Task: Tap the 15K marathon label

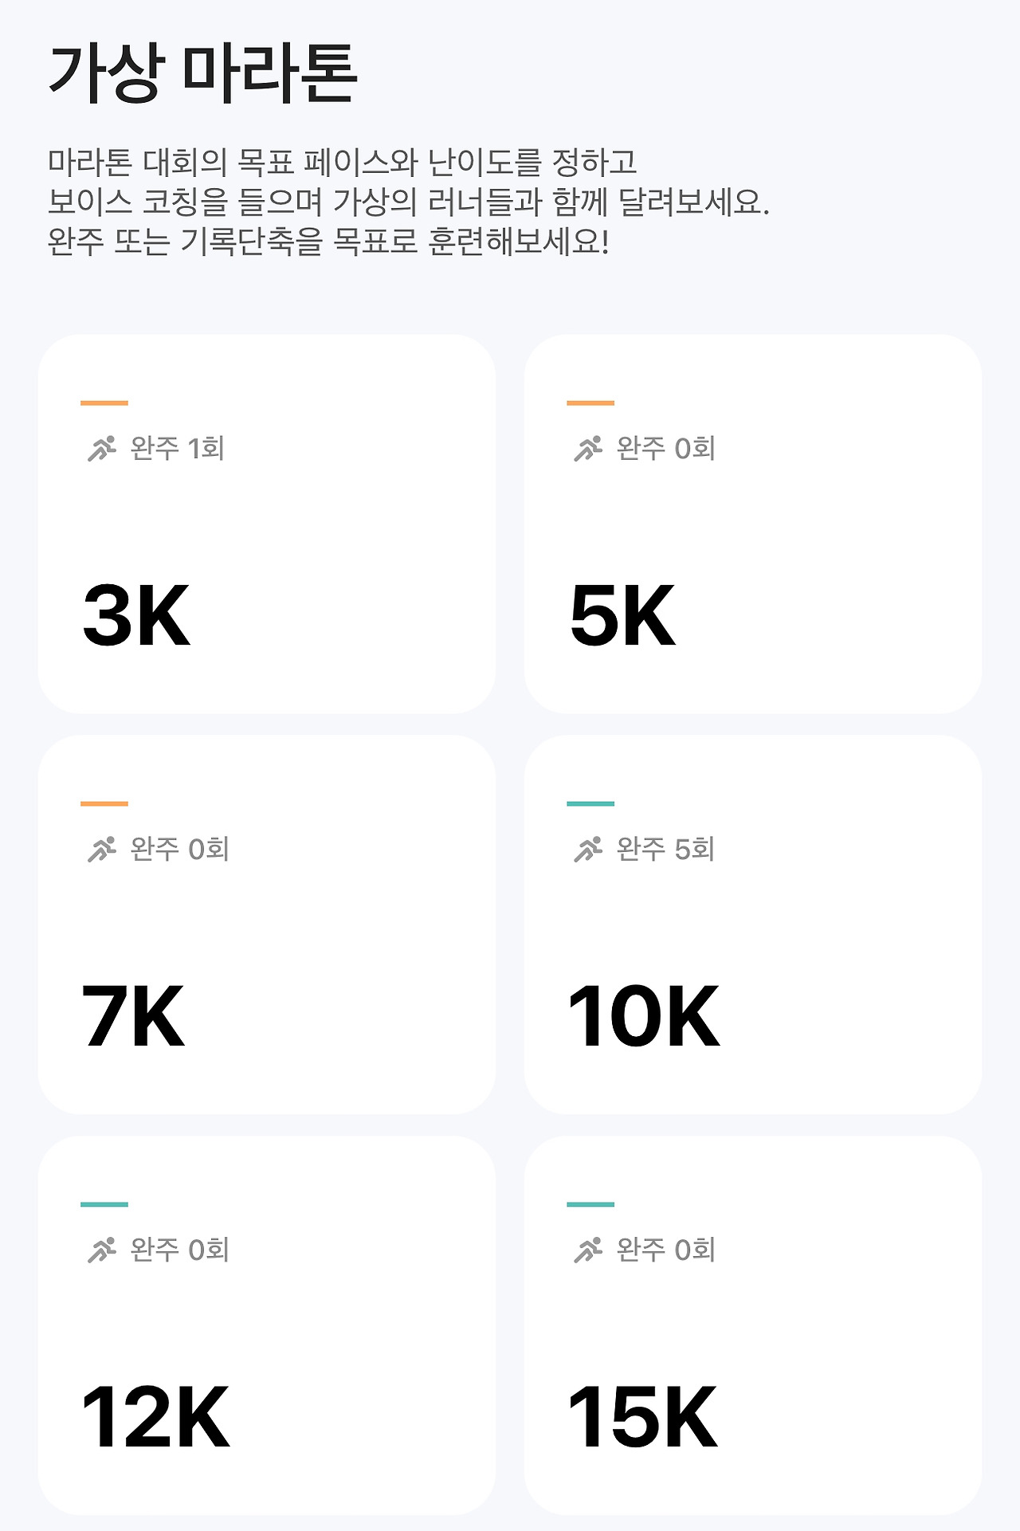Action: [642, 1418]
